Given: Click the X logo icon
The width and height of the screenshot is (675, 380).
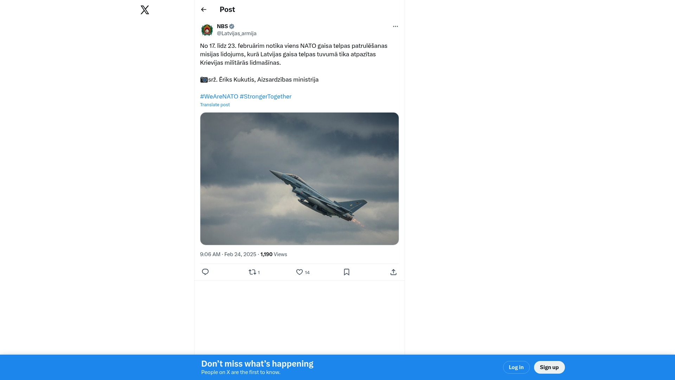Looking at the screenshot, I should (145, 10).
